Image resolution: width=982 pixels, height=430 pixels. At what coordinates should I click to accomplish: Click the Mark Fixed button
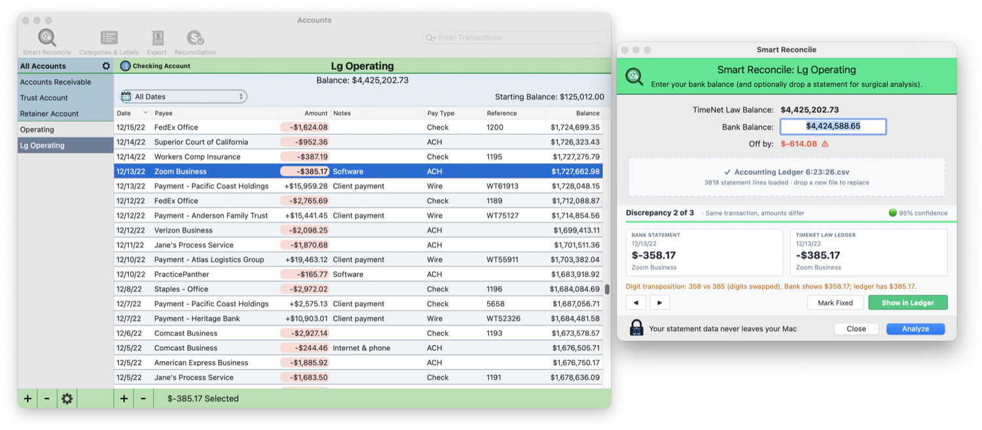[835, 303]
